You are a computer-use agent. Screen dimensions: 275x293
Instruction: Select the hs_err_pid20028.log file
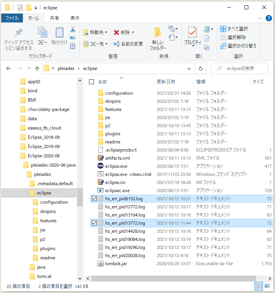tap(125, 255)
